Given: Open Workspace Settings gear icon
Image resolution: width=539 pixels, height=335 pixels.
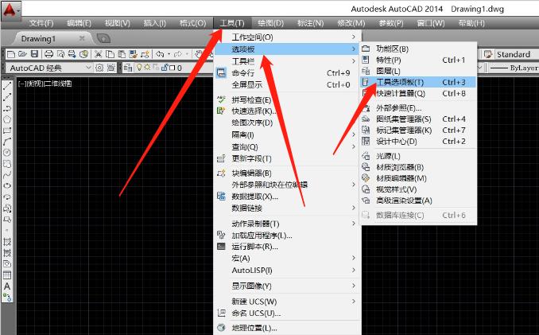Looking at the screenshot, I should [x=99, y=68].
